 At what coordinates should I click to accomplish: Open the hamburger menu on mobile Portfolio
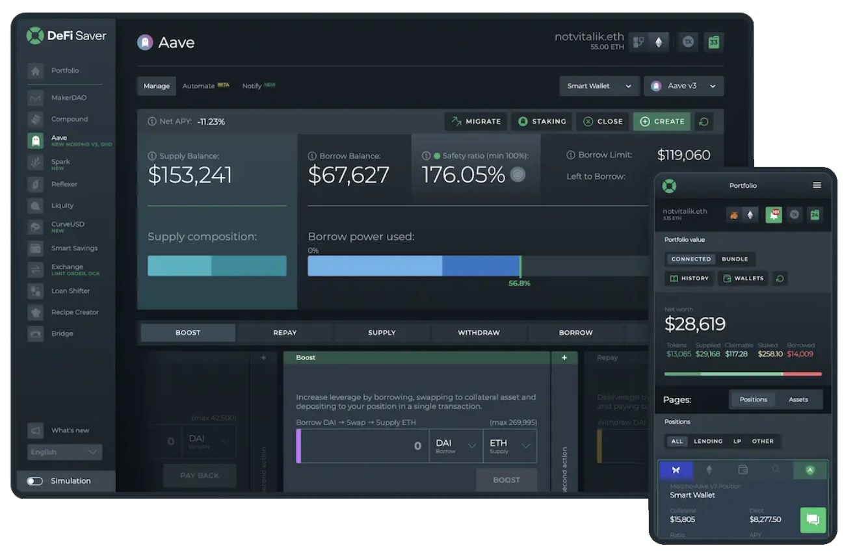coord(817,185)
